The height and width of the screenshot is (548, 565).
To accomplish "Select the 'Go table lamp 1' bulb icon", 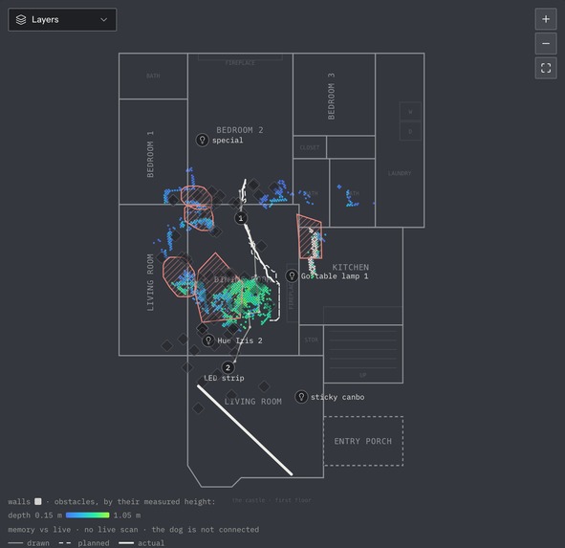I will pyautogui.click(x=292, y=275).
